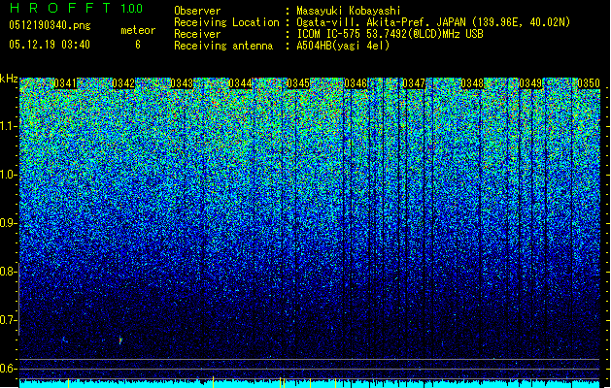Click the 0350 time marker

tap(589, 83)
